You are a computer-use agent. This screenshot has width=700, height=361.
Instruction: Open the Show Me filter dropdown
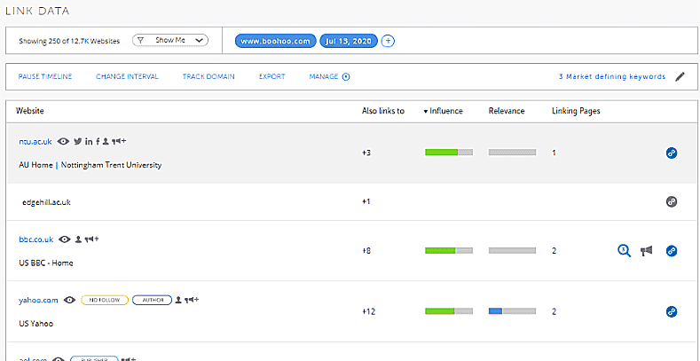[x=170, y=40]
